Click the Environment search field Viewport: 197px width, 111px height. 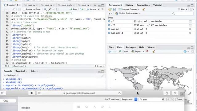pyautogui.click(x=182, y=14)
